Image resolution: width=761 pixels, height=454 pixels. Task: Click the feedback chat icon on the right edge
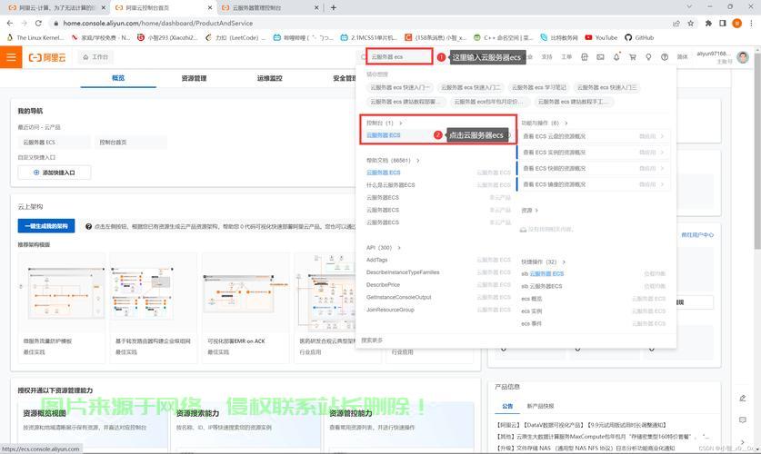point(743,420)
